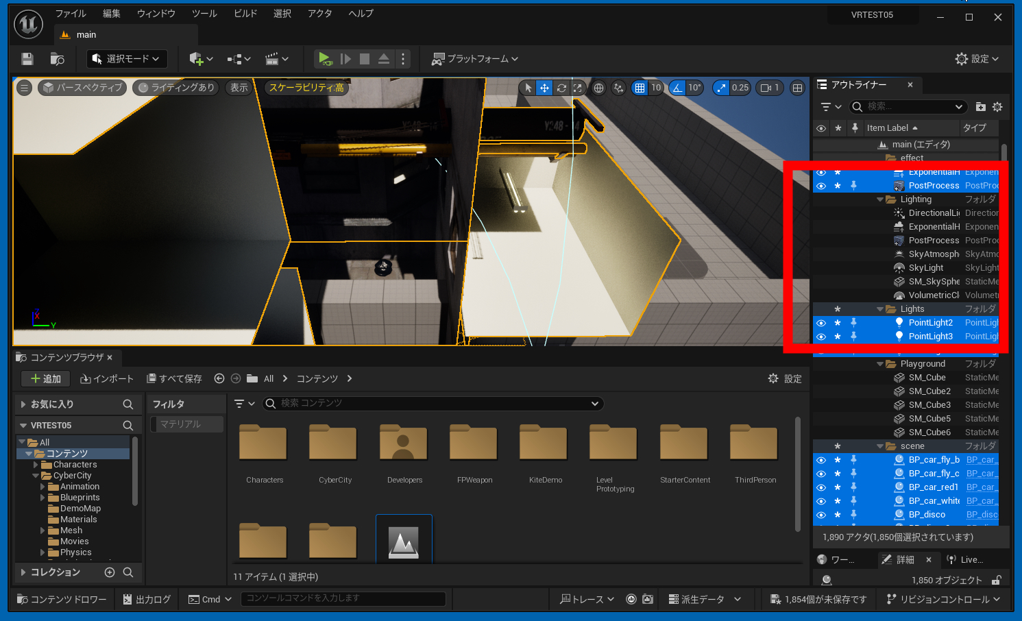Click the すべて保存 button

[174, 379]
